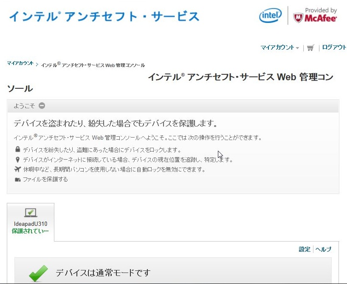Click the line about locking lost devices

click(x=102, y=150)
